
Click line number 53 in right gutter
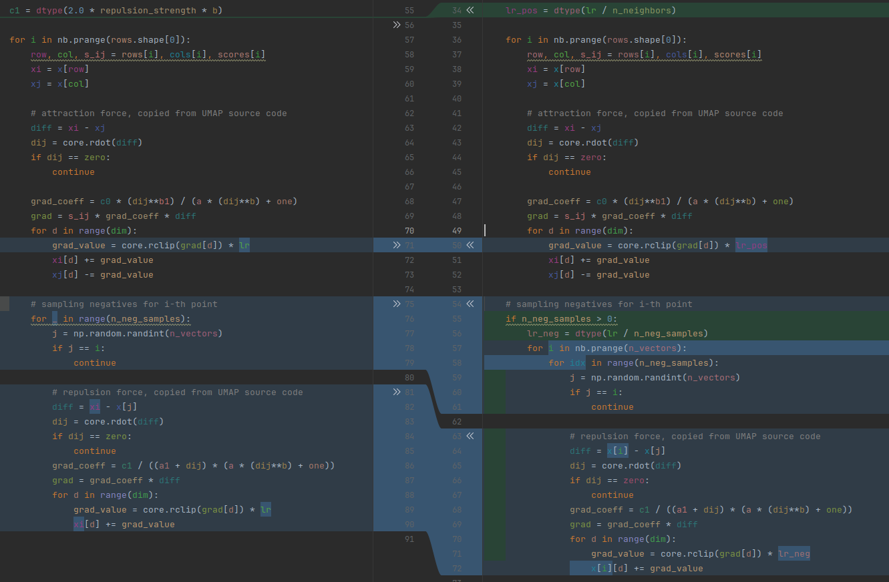pyautogui.click(x=457, y=289)
